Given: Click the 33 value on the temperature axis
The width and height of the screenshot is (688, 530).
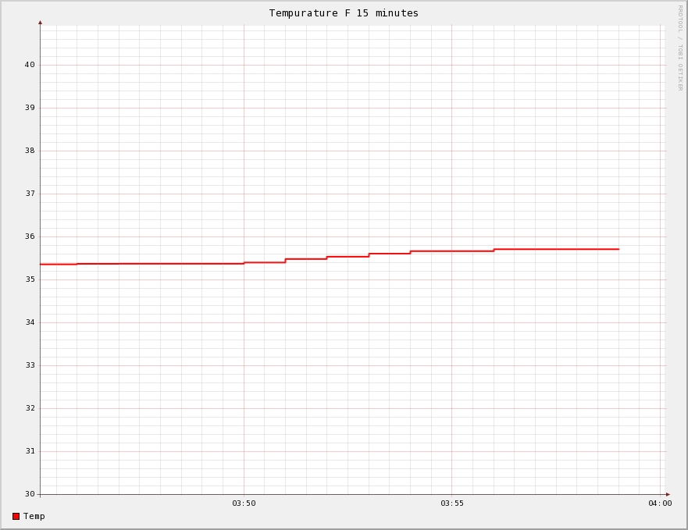Looking at the screenshot, I should click(30, 365).
